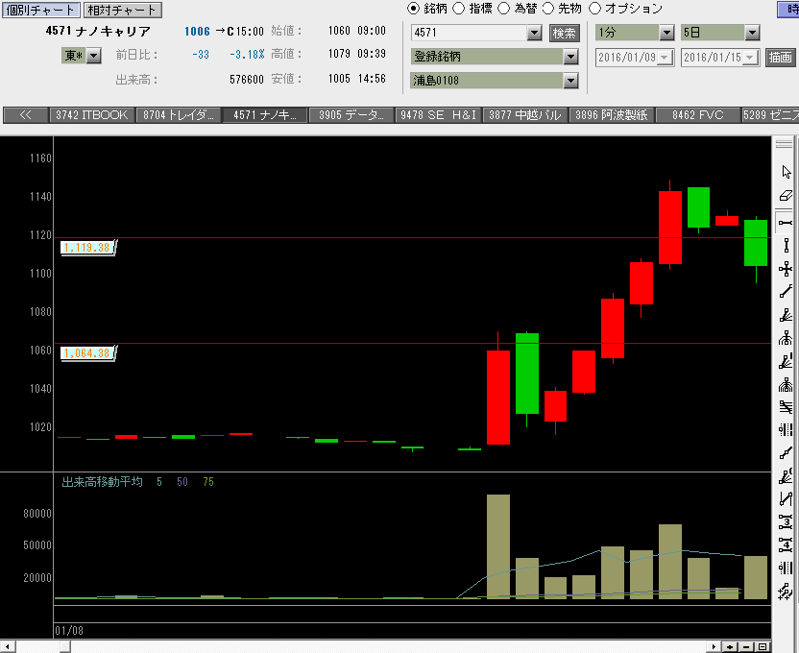799x653 pixels.
Task: Open the 浦島0108 list dropdown
Action: point(570,81)
